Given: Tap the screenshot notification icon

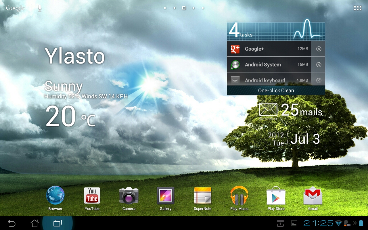Looking at the screenshot, I should coord(294,223).
